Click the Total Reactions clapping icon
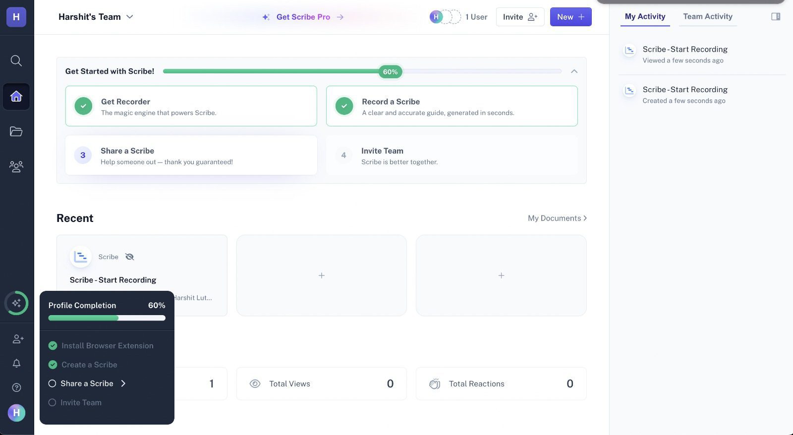793x435 pixels. pos(435,383)
